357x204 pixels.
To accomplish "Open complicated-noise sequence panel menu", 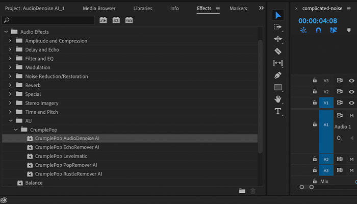I will coord(349,9).
